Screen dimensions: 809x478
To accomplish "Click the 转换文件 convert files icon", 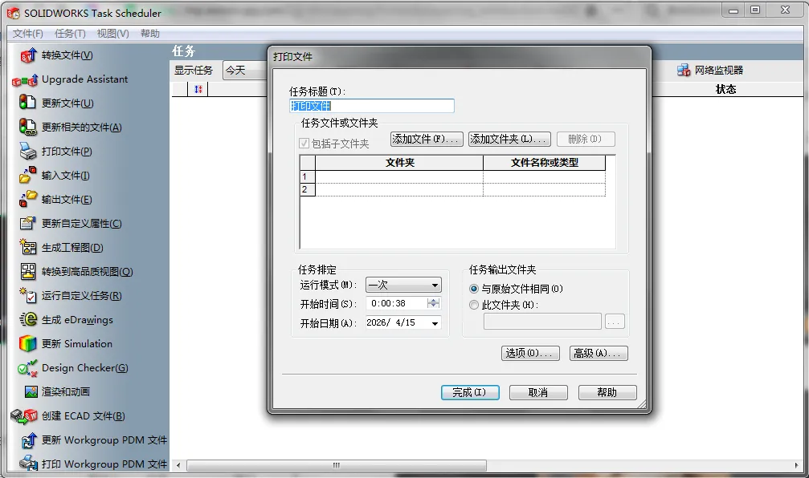I will (x=28, y=55).
